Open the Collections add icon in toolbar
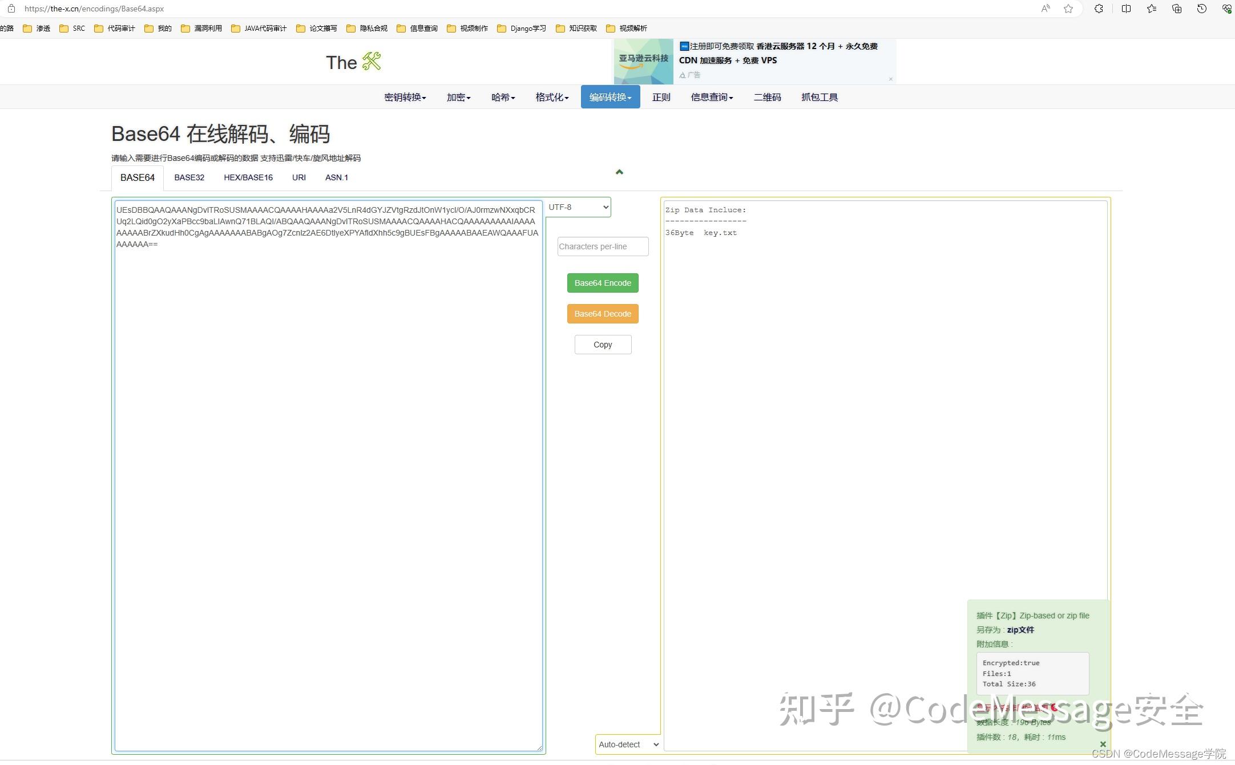The image size is (1235, 765). pyautogui.click(x=1176, y=9)
